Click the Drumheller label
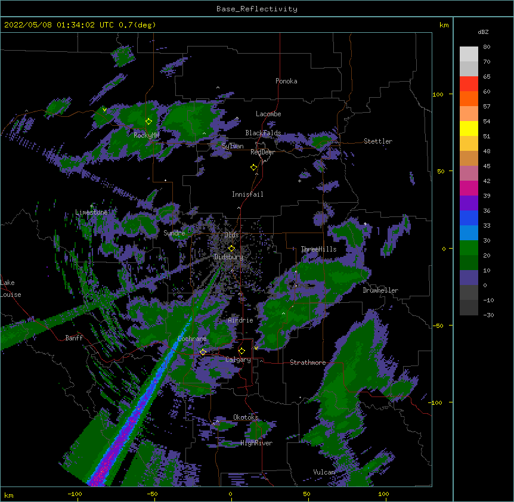This screenshot has width=514, height=502. 380,290
